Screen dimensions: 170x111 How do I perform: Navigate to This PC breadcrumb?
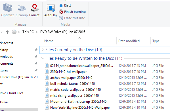point(28,32)
